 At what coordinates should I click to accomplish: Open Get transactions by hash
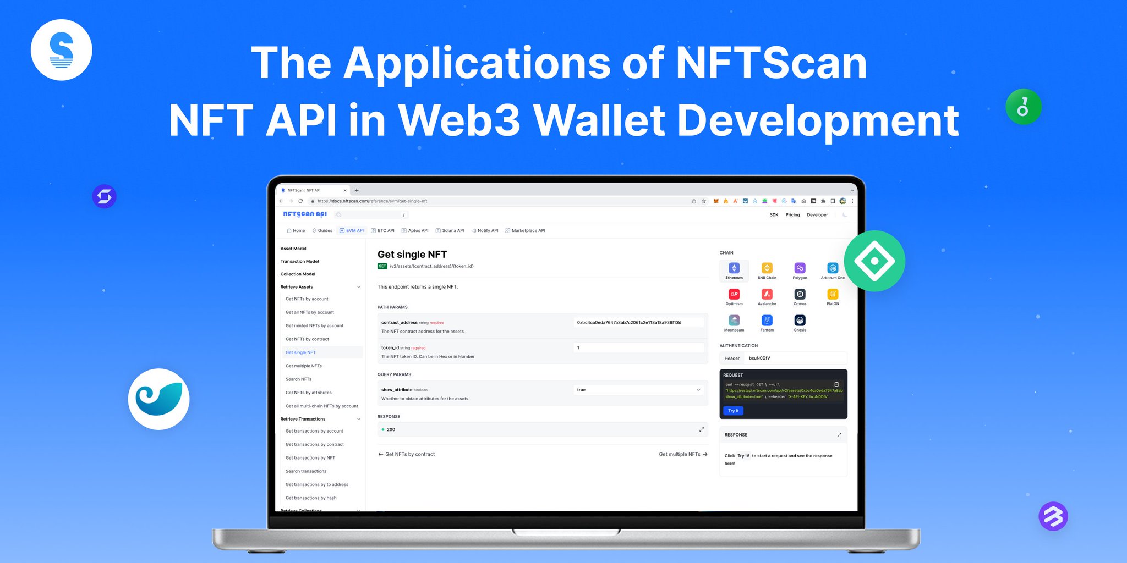click(x=311, y=498)
